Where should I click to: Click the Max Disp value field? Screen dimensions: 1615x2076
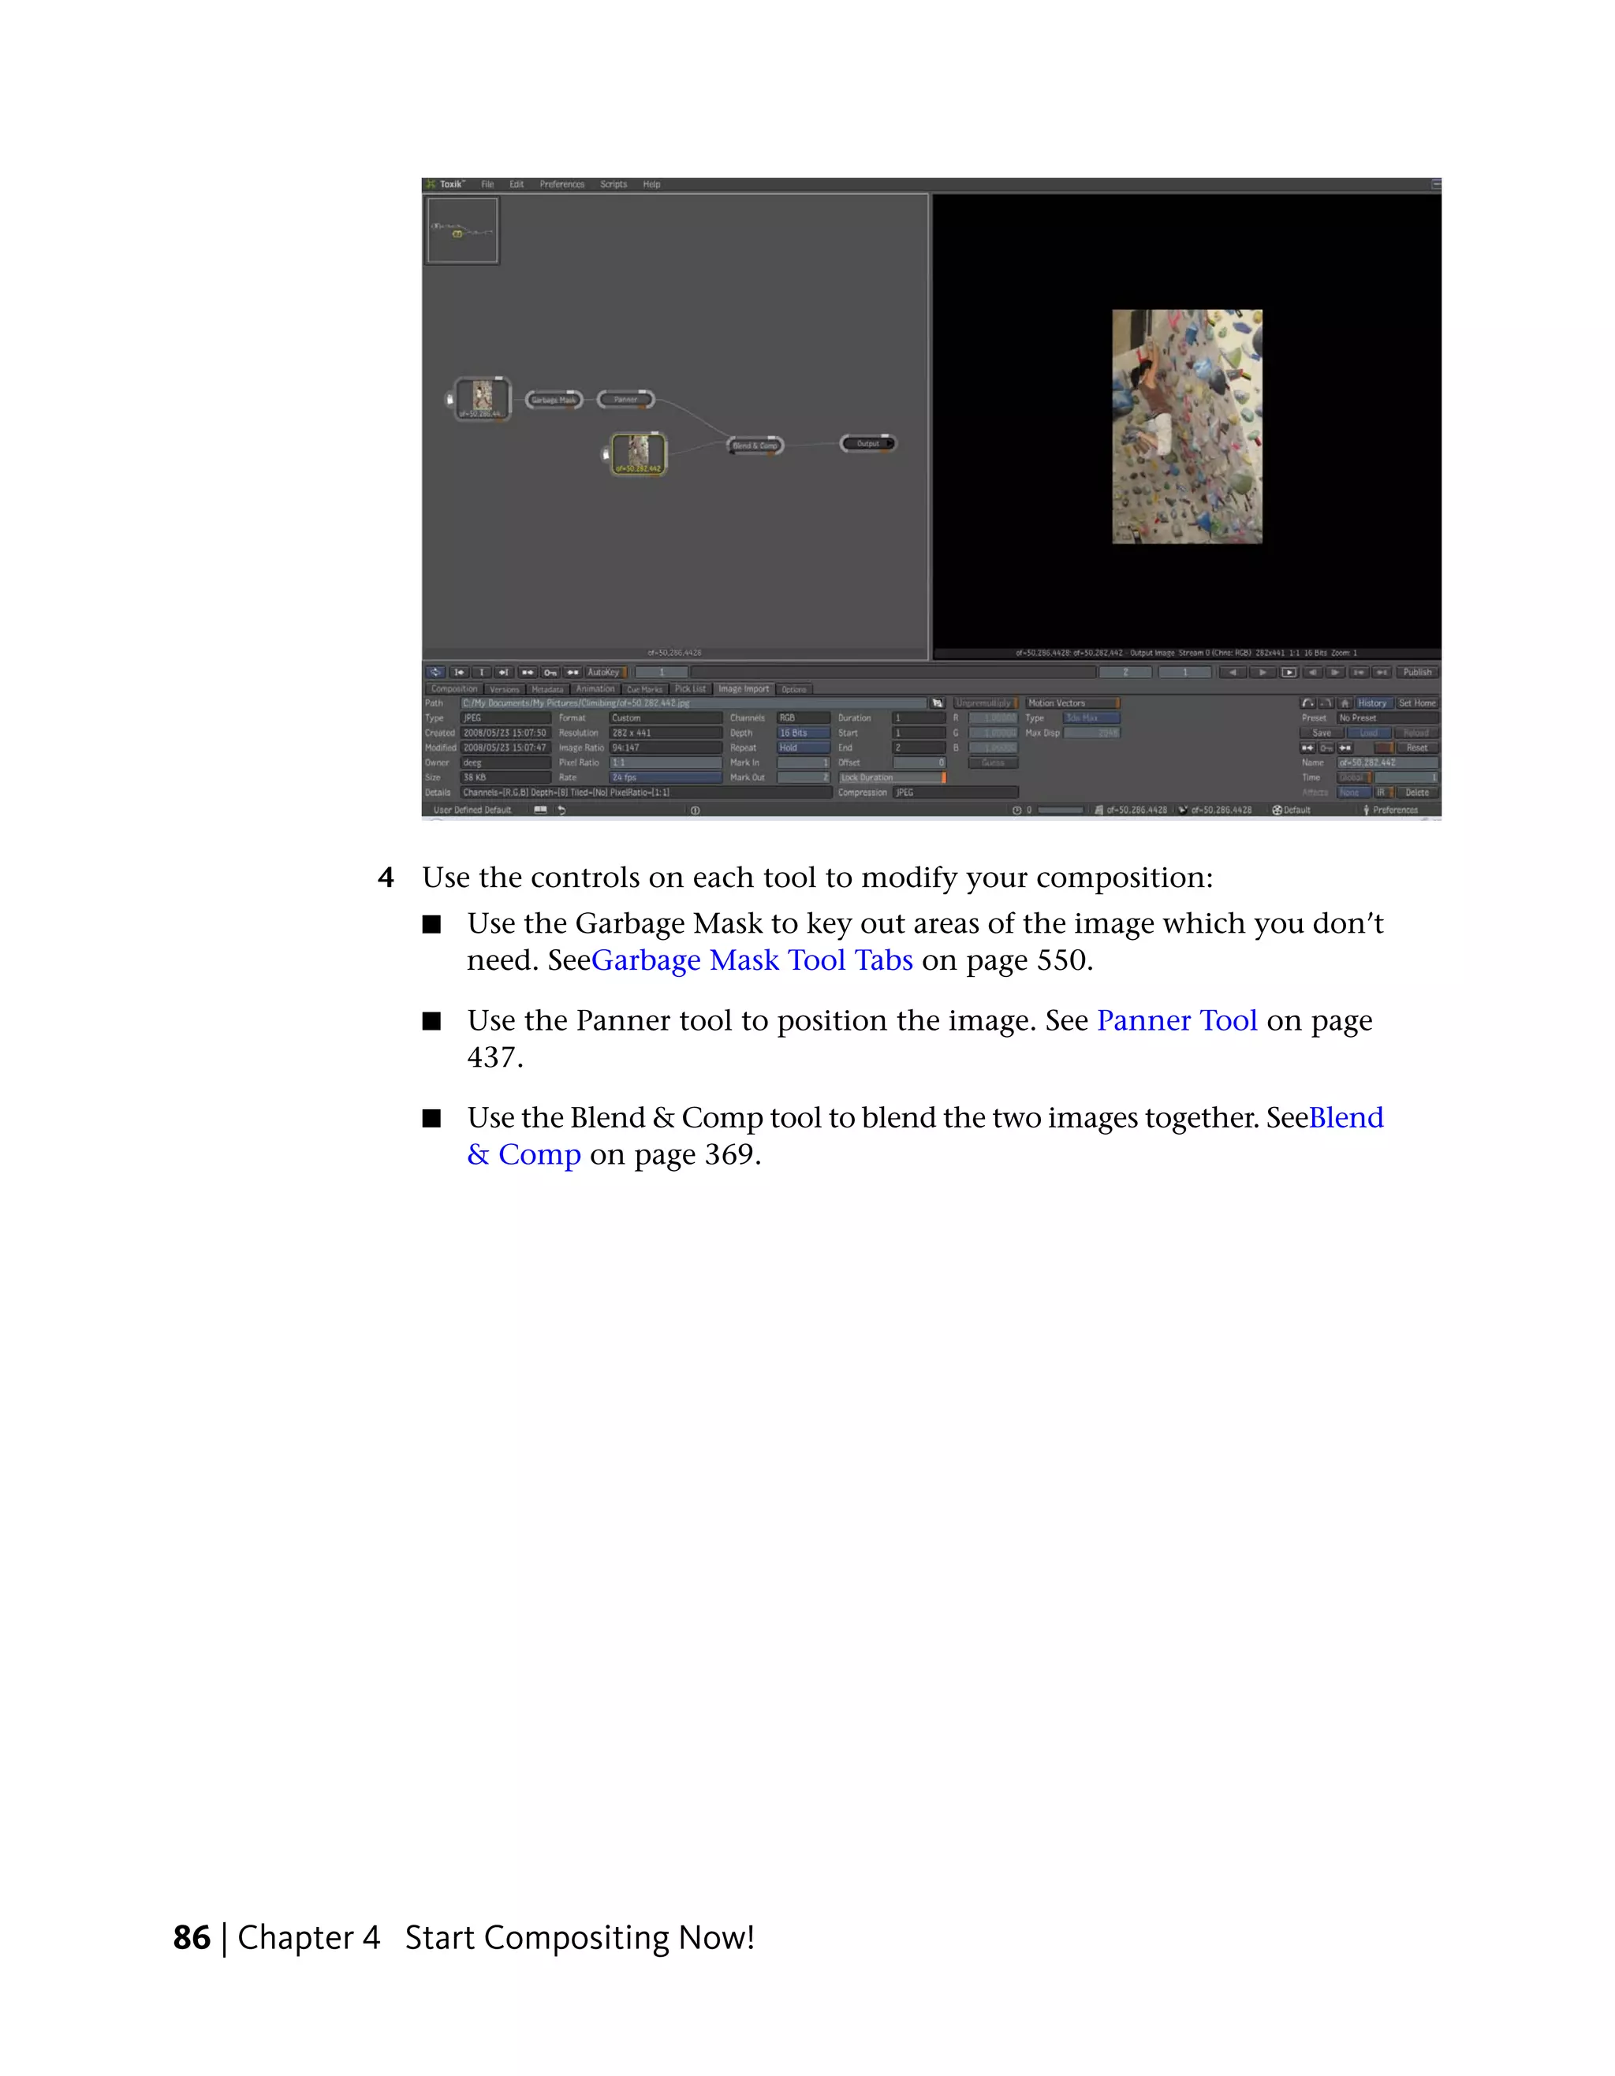1091,733
